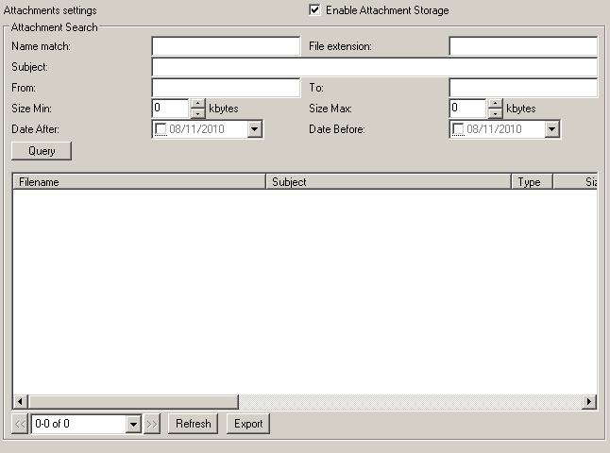
Task: Increase the Size Min value
Action: tap(198, 104)
